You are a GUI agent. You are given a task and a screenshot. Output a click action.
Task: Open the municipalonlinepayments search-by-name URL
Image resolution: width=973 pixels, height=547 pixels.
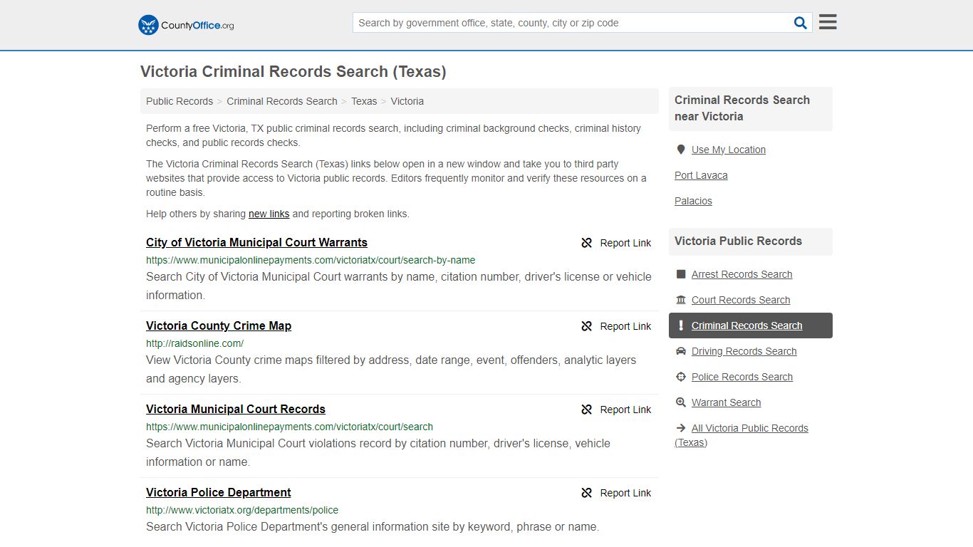coord(311,260)
